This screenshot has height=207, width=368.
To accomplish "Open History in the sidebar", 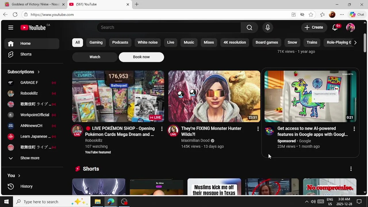I will (32, 186).
